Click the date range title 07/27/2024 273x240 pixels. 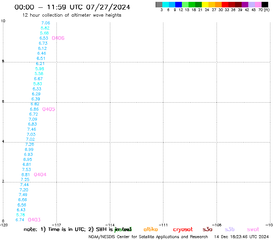[108, 7]
